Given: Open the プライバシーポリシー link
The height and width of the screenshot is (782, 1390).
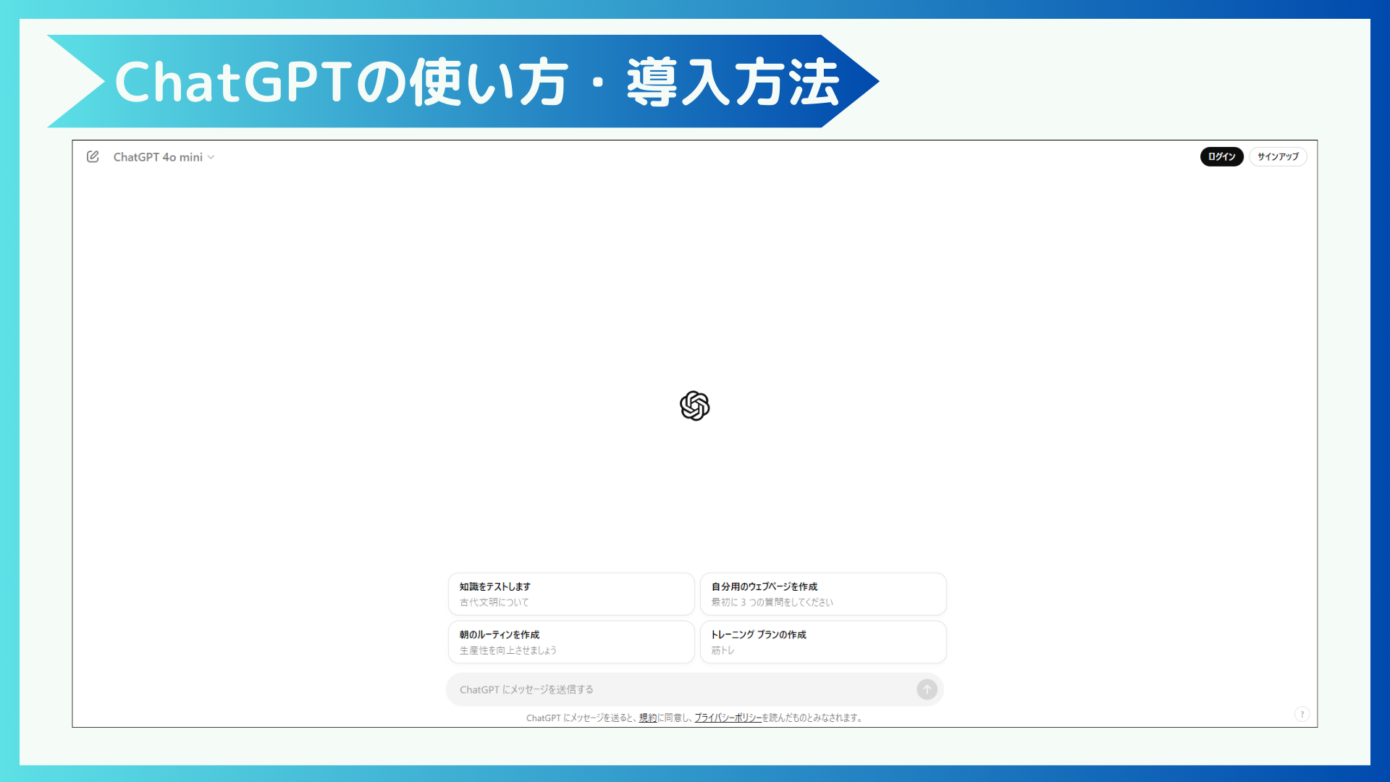Looking at the screenshot, I should 727,718.
